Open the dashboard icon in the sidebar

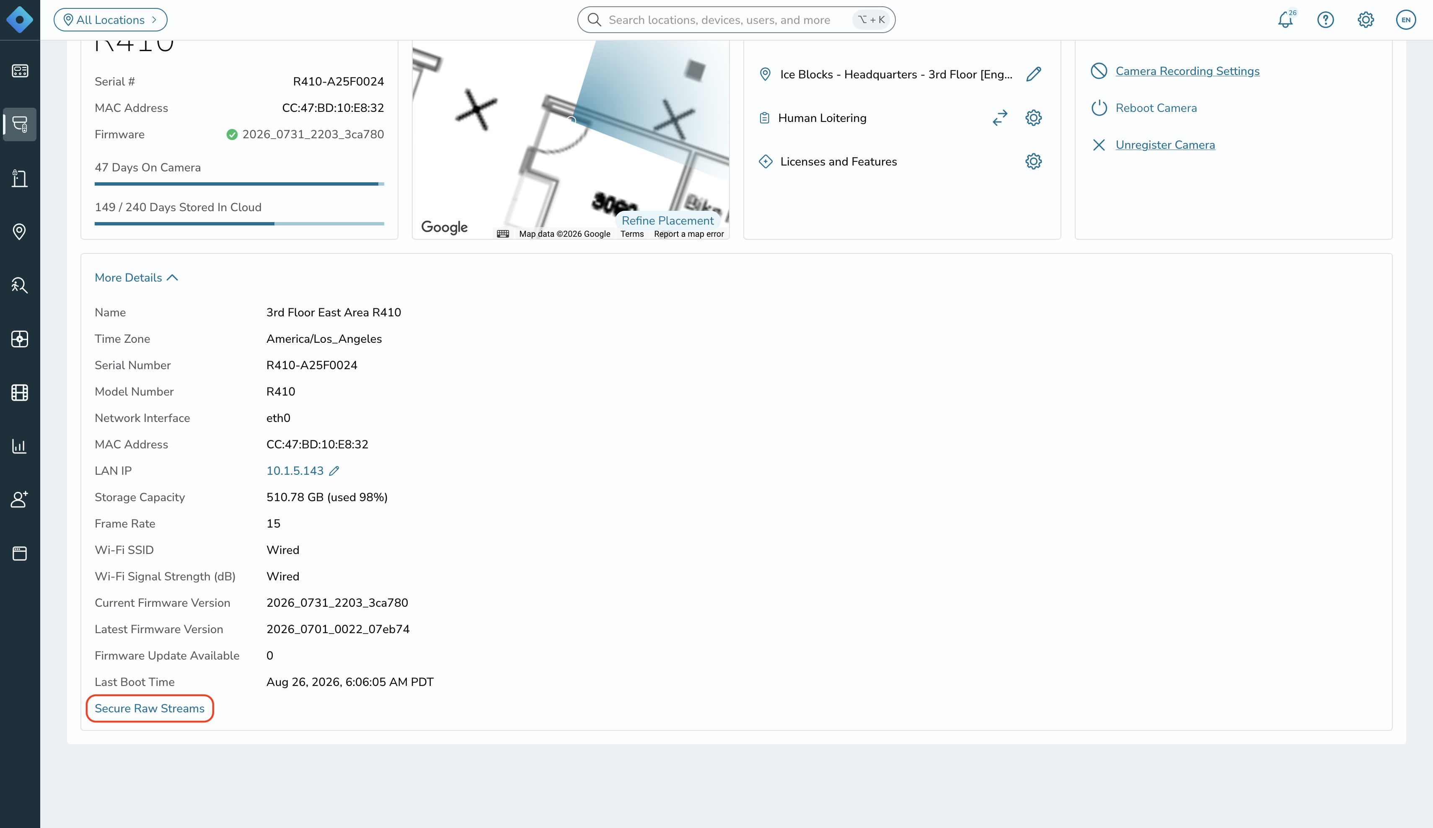click(20, 71)
